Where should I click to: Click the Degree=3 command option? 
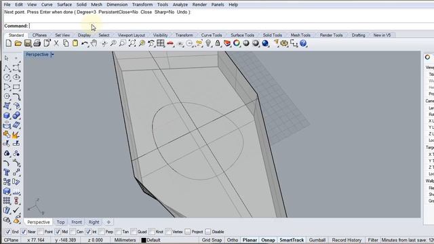coord(86,12)
